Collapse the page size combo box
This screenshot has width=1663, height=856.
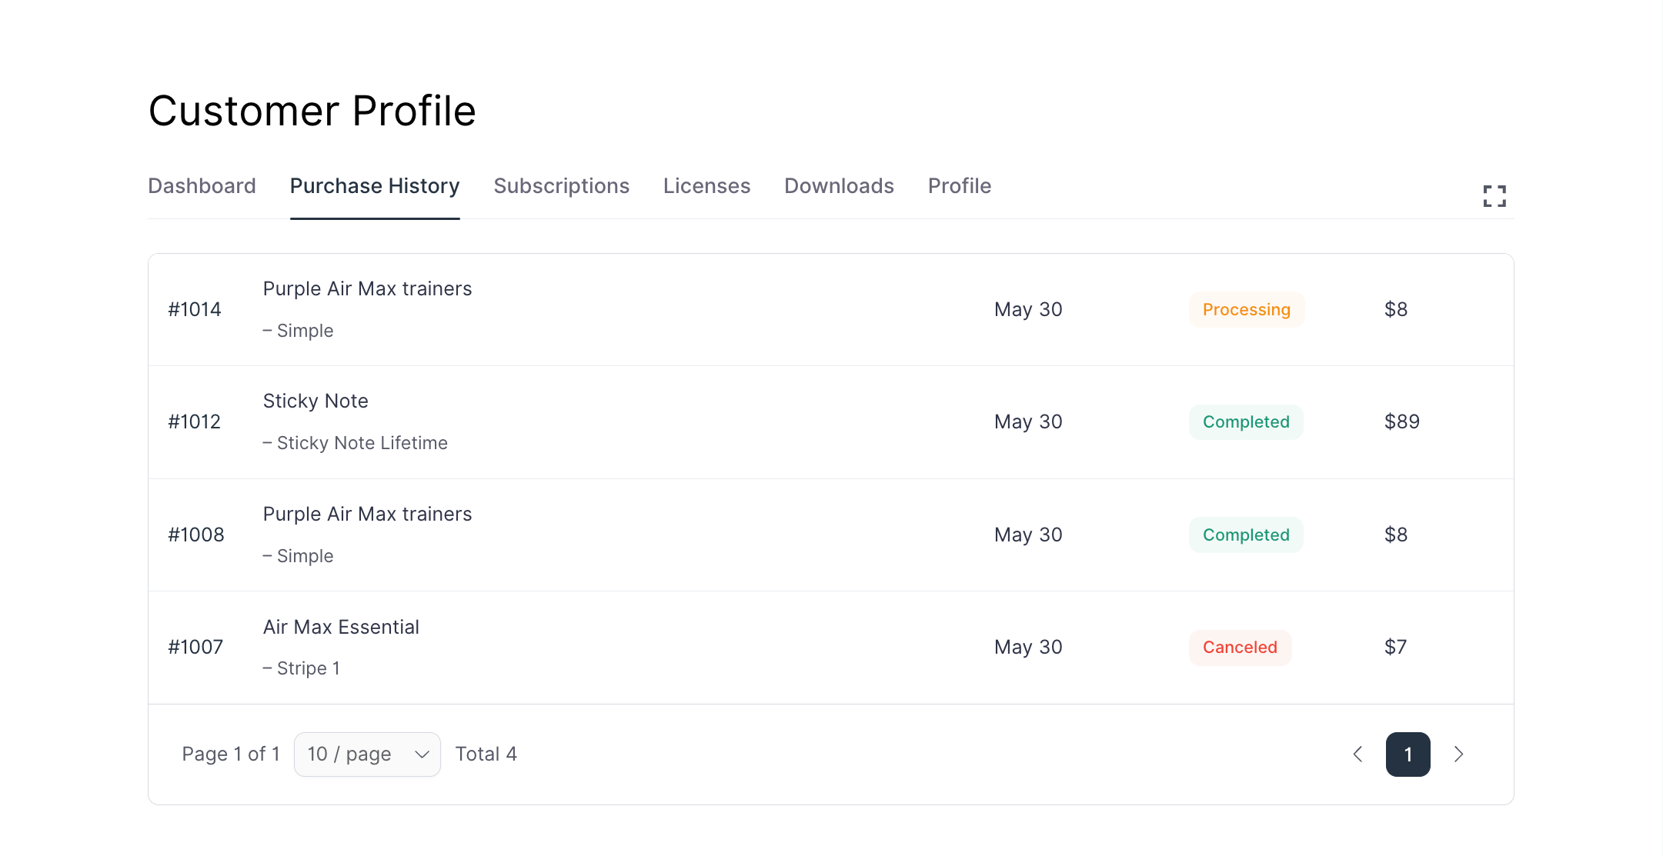tap(367, 754)
